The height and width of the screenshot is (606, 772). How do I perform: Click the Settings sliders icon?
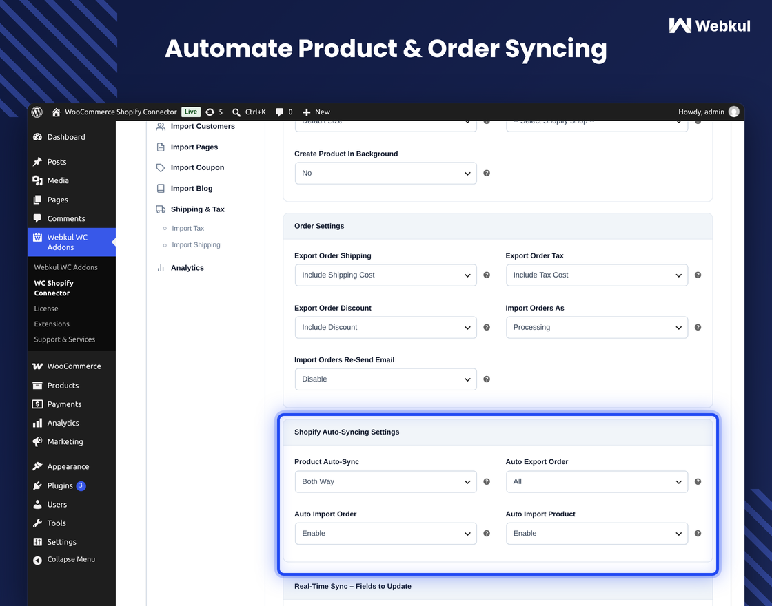coord(37,541)
